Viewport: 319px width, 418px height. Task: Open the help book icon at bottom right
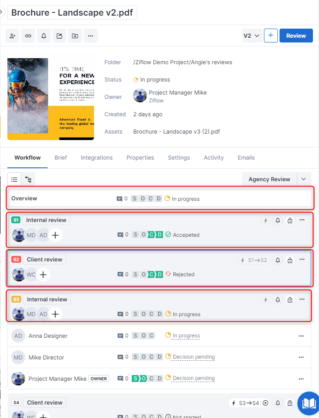click(x=309, y=404)
